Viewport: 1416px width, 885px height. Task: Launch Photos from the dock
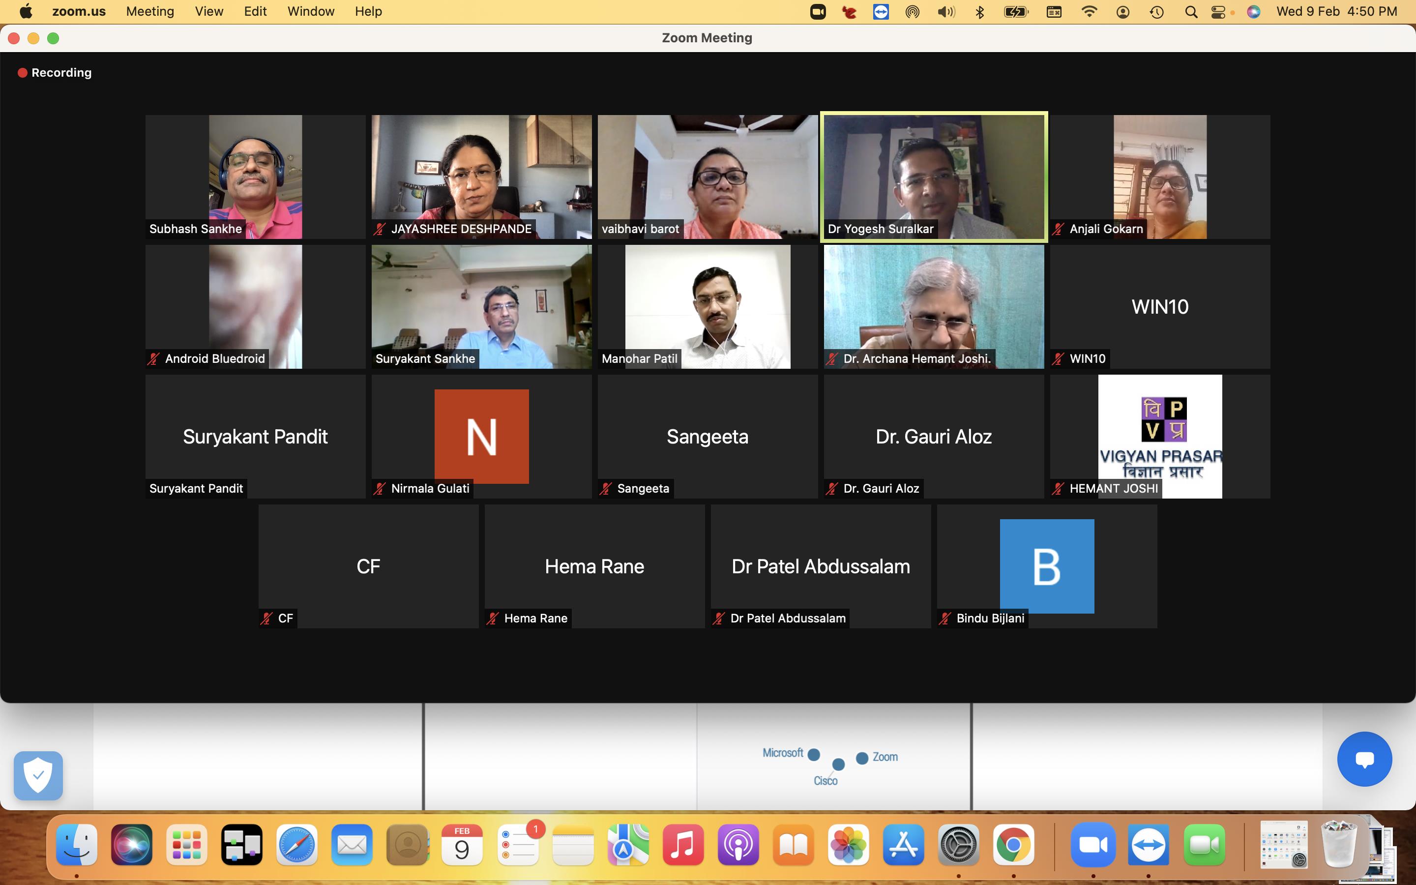849,845
